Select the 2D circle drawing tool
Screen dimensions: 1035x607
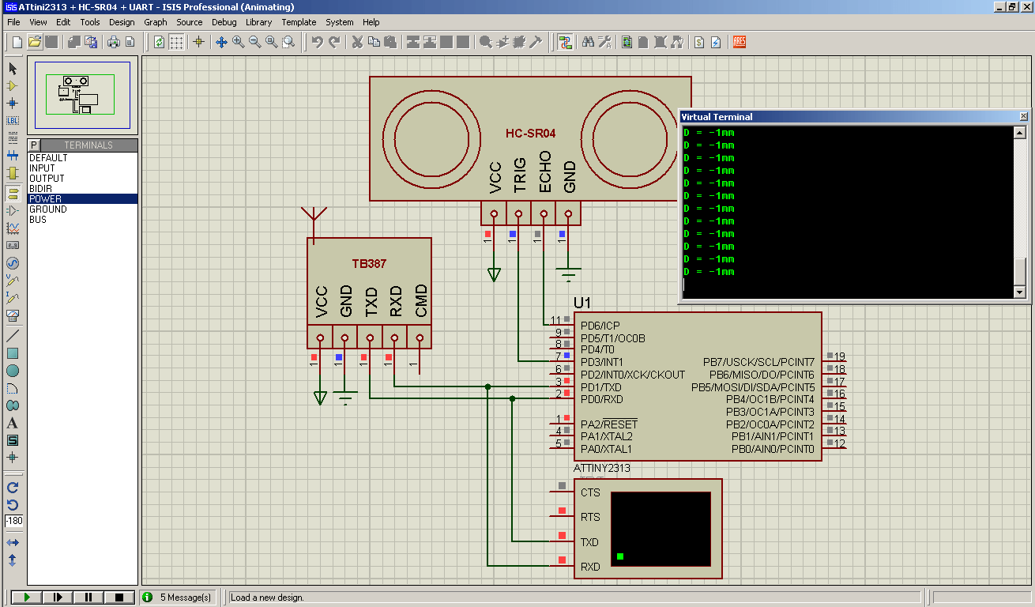13,371
